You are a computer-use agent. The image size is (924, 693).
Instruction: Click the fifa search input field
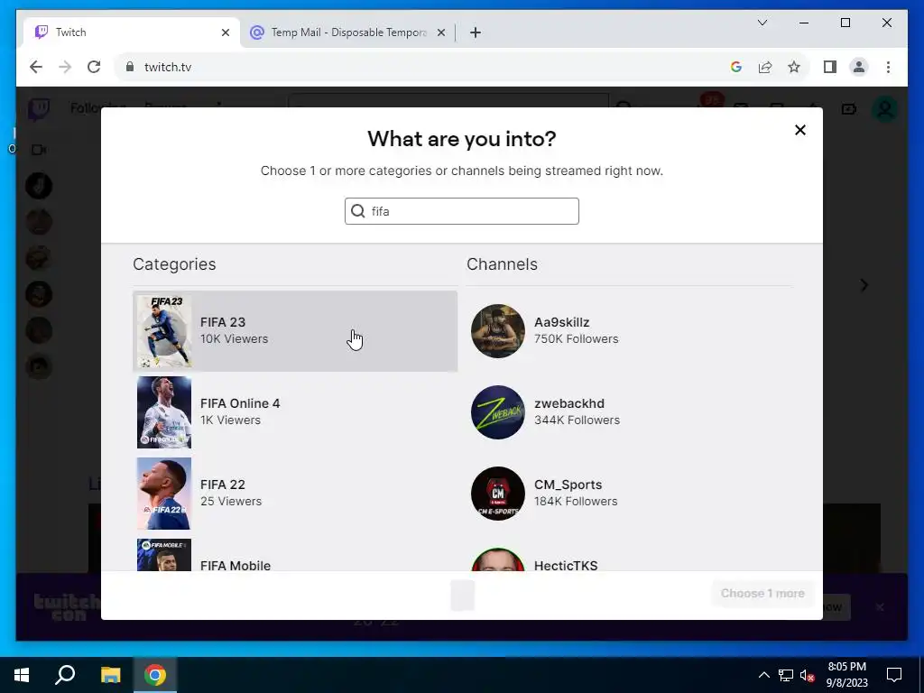coord(461,211)
